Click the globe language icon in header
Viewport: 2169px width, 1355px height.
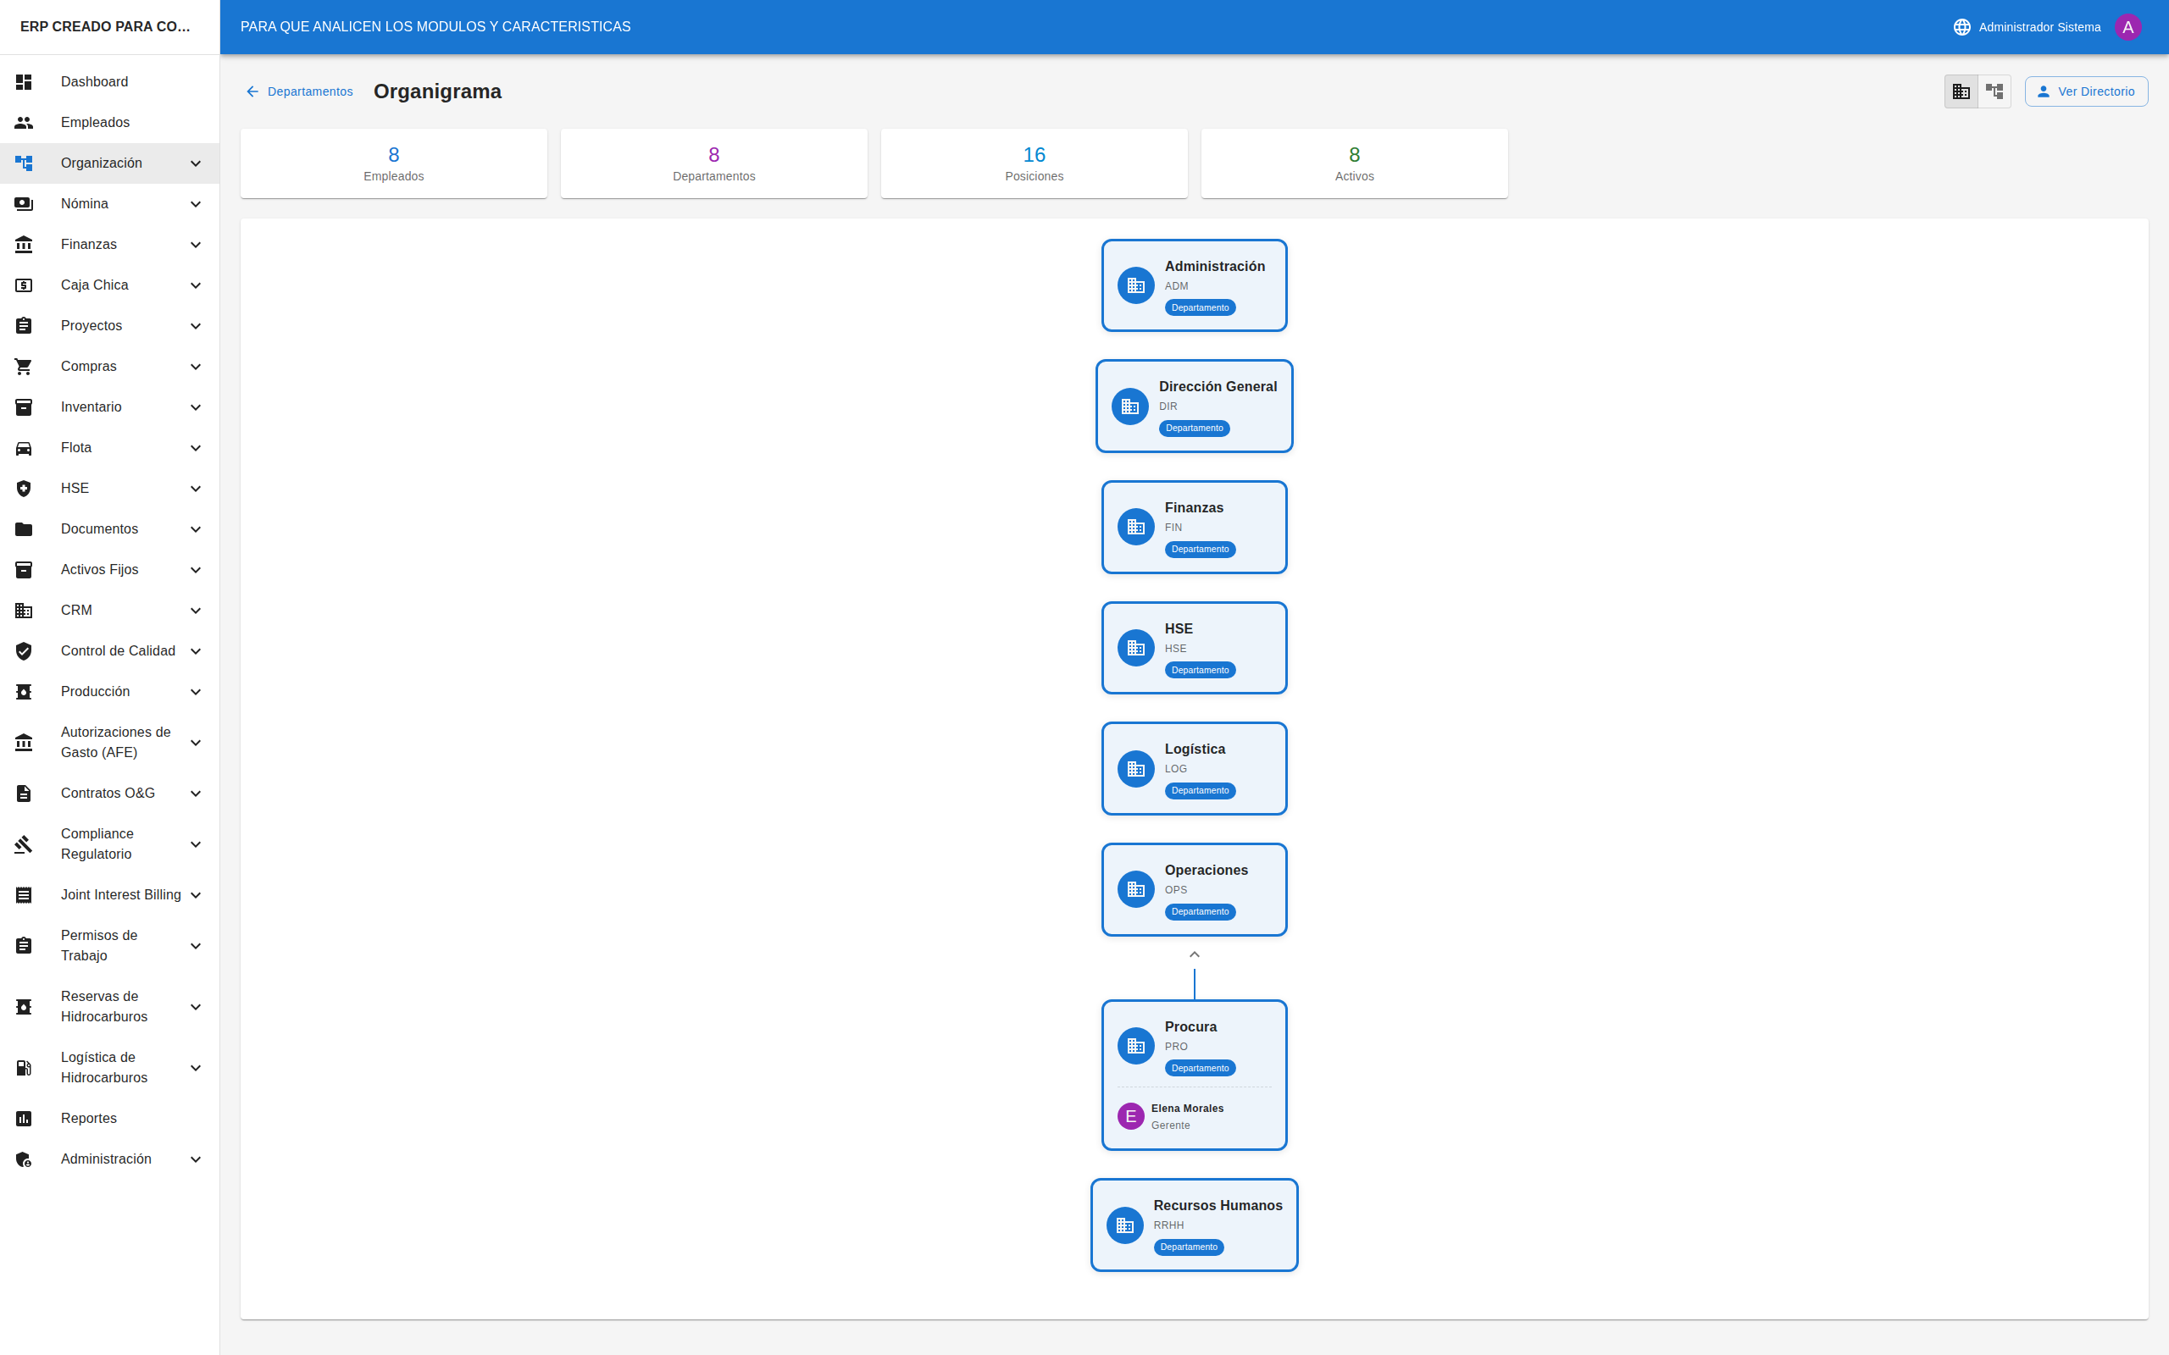(x=1961, y=27)
